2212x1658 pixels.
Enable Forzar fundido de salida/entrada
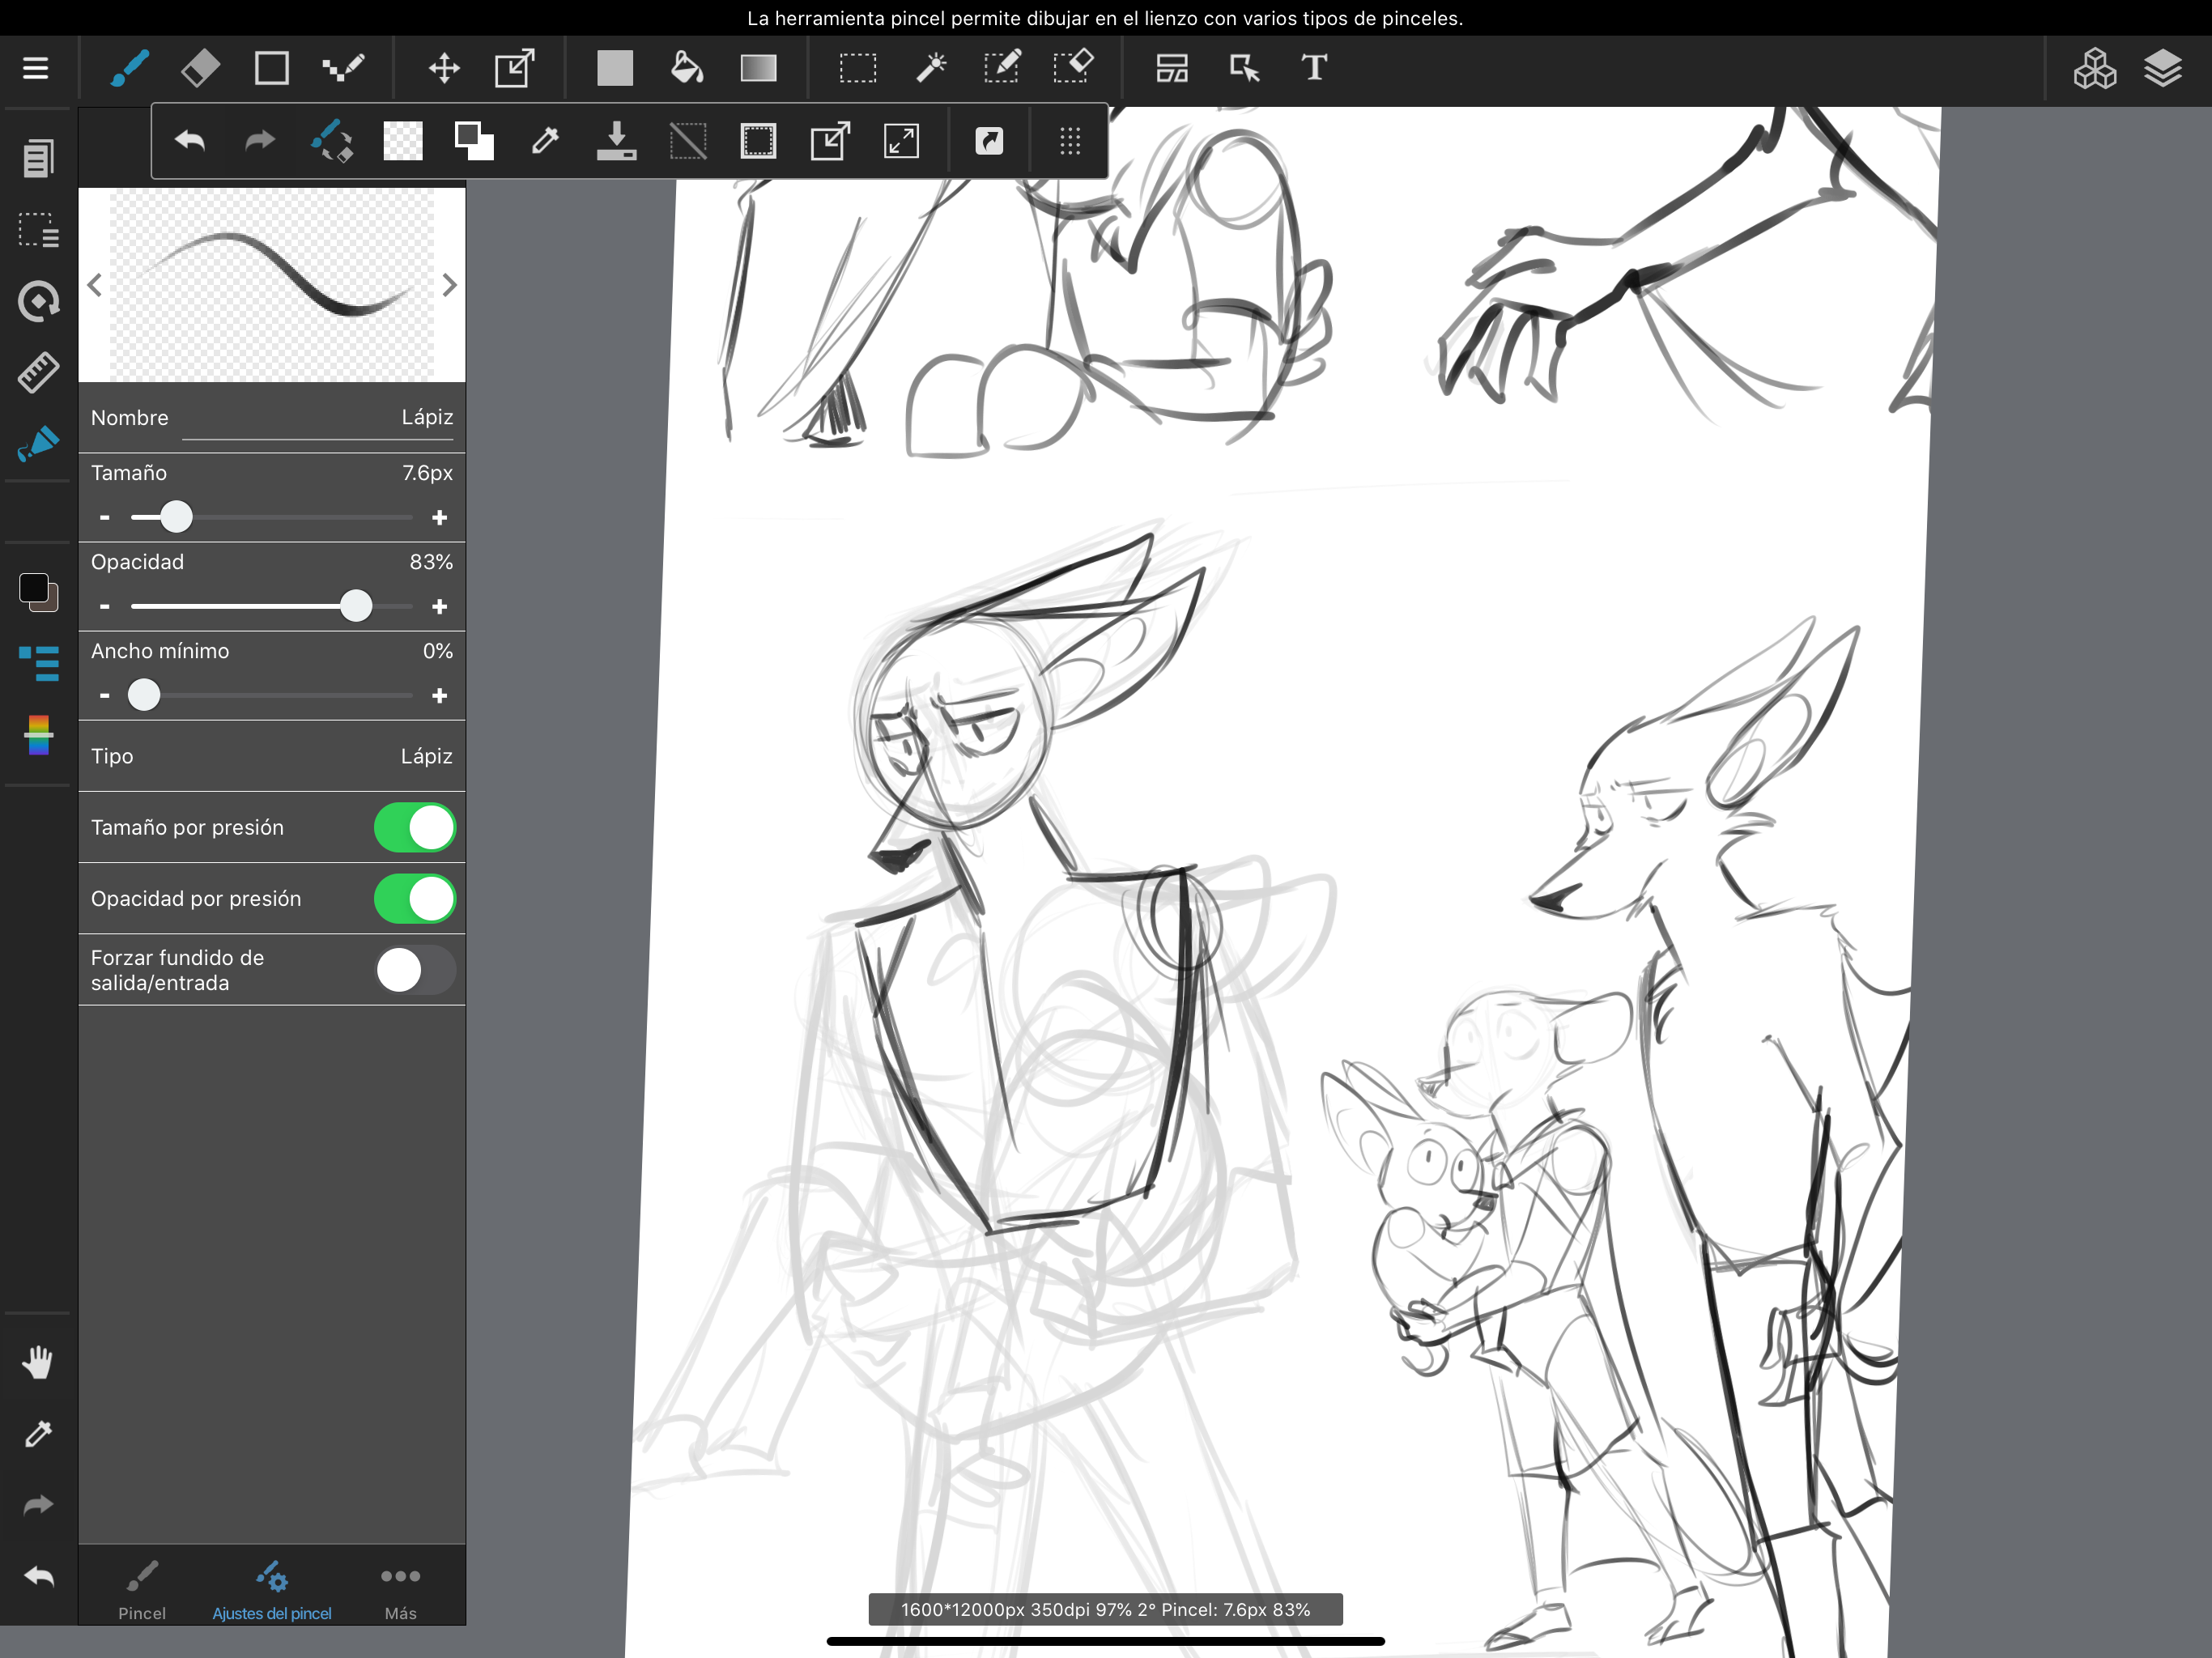click(x=415, y=970)
